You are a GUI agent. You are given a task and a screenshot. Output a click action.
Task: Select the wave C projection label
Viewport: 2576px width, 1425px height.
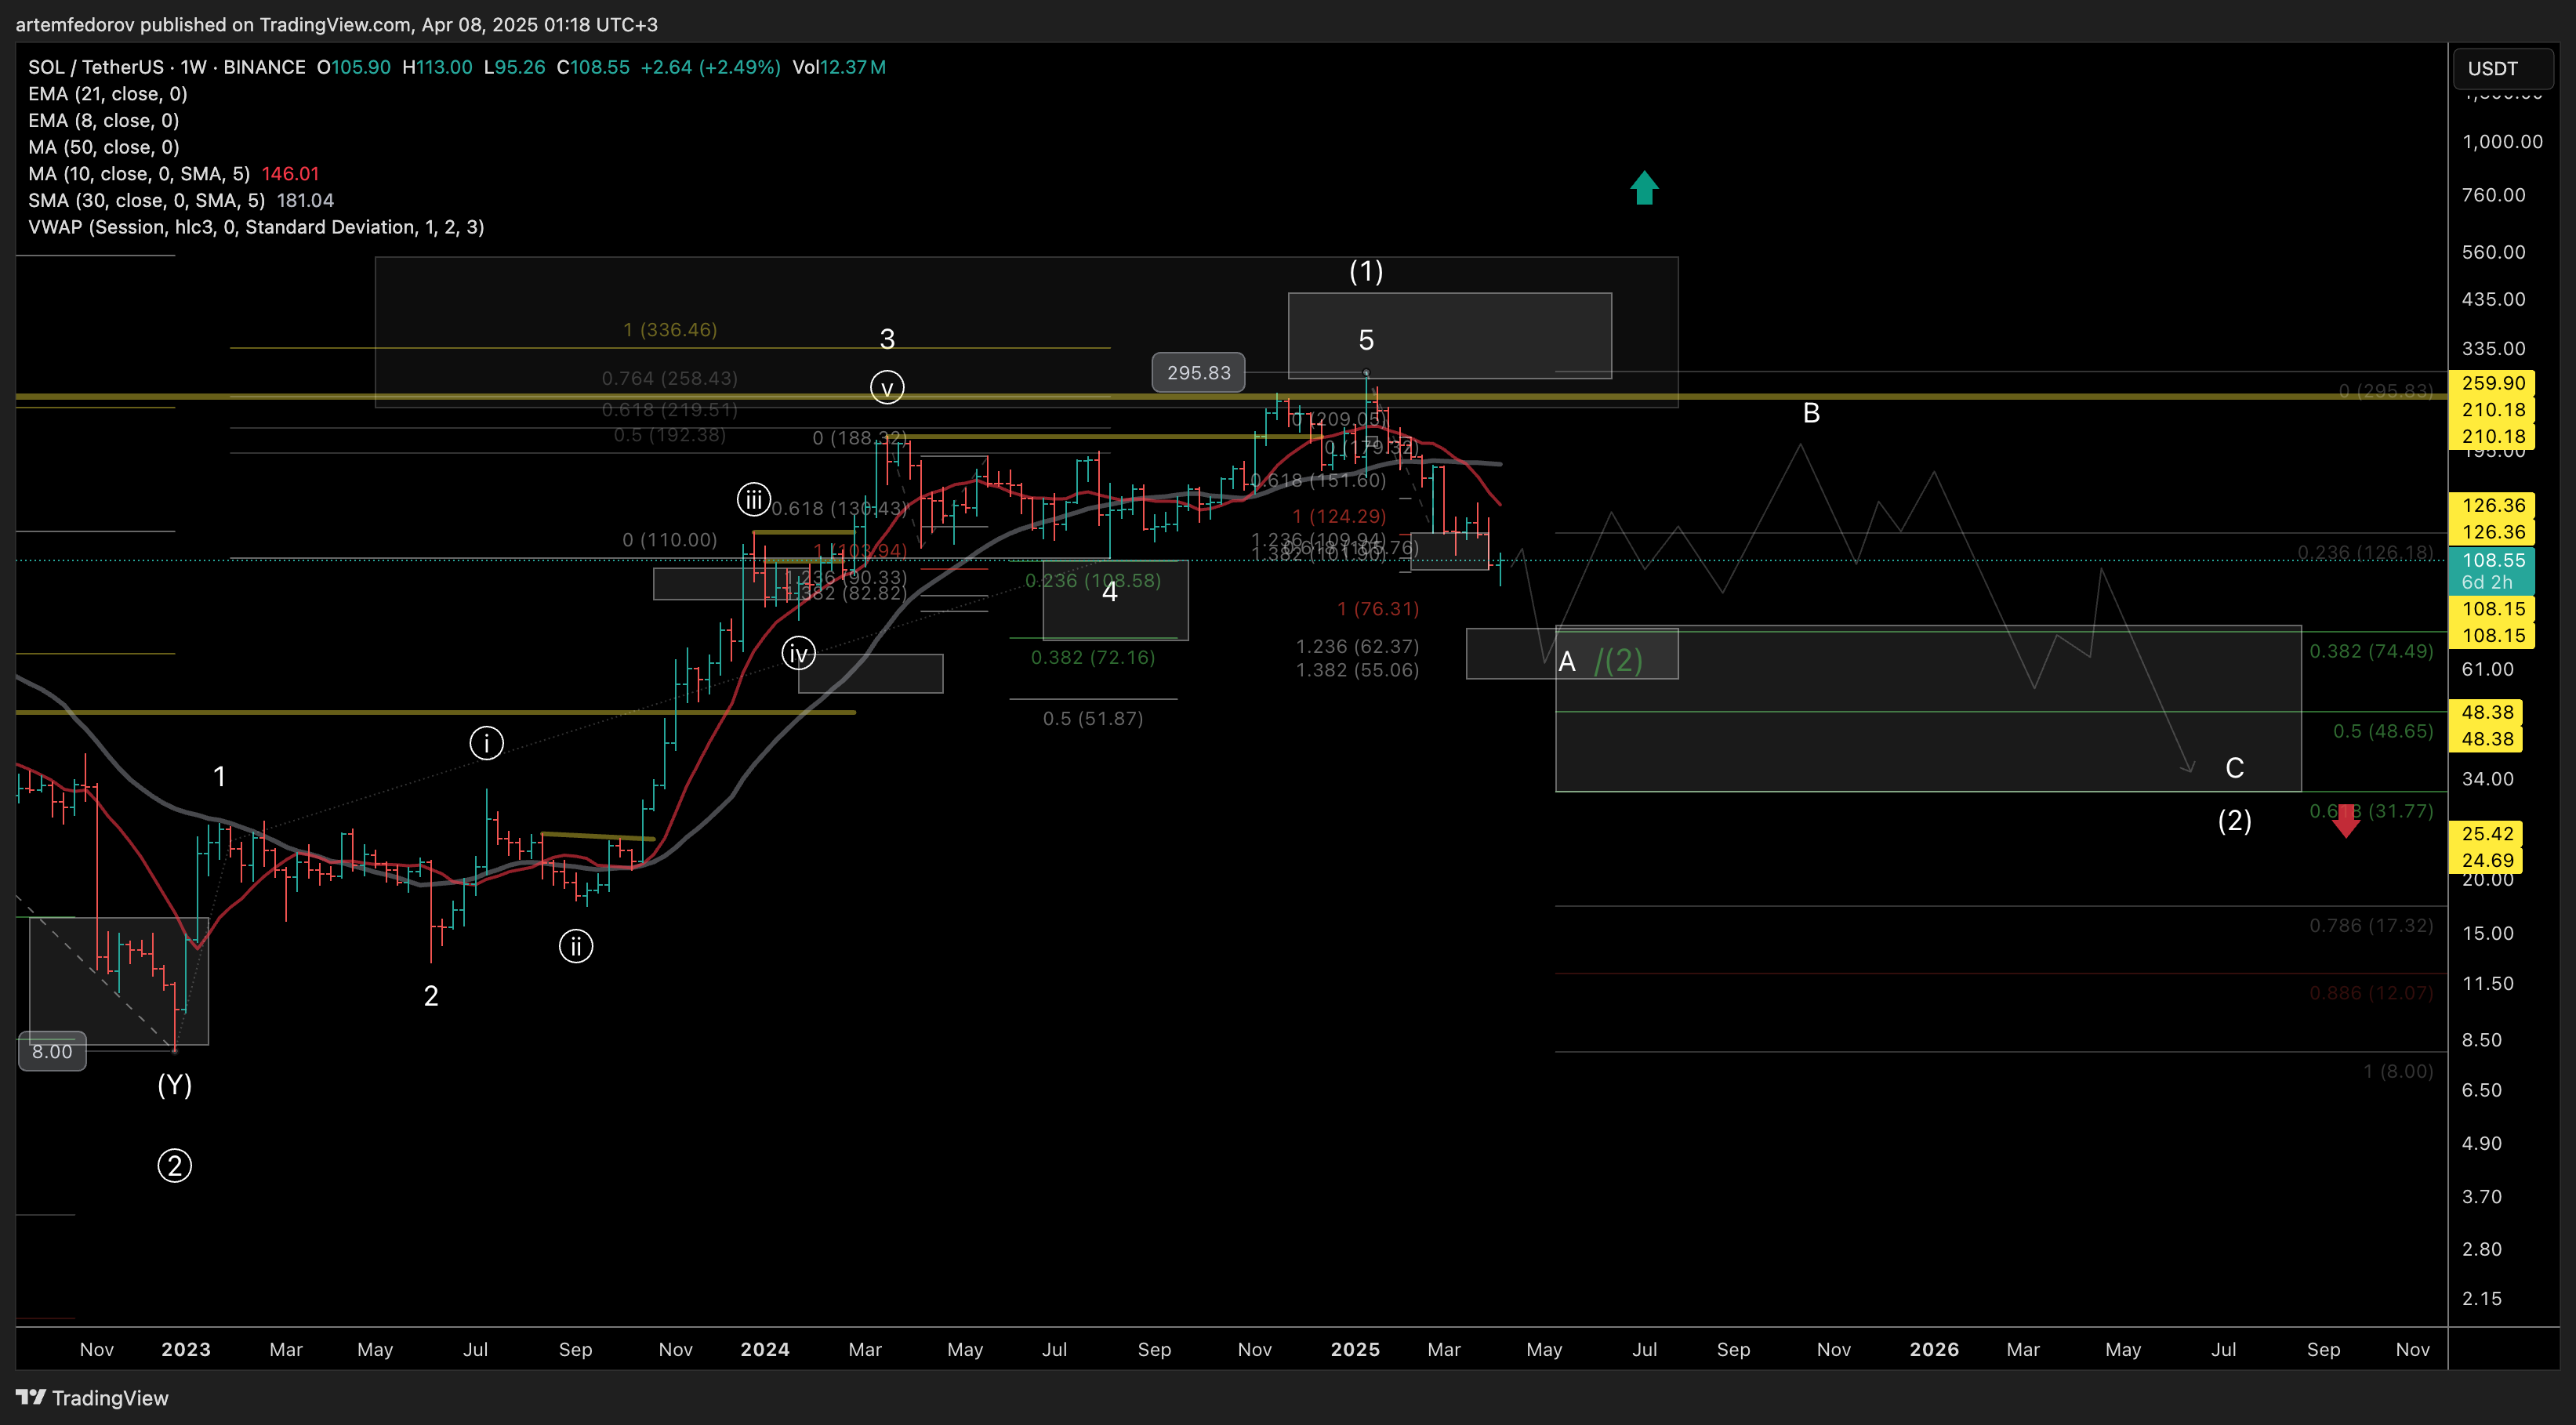tap(2234, 768)
